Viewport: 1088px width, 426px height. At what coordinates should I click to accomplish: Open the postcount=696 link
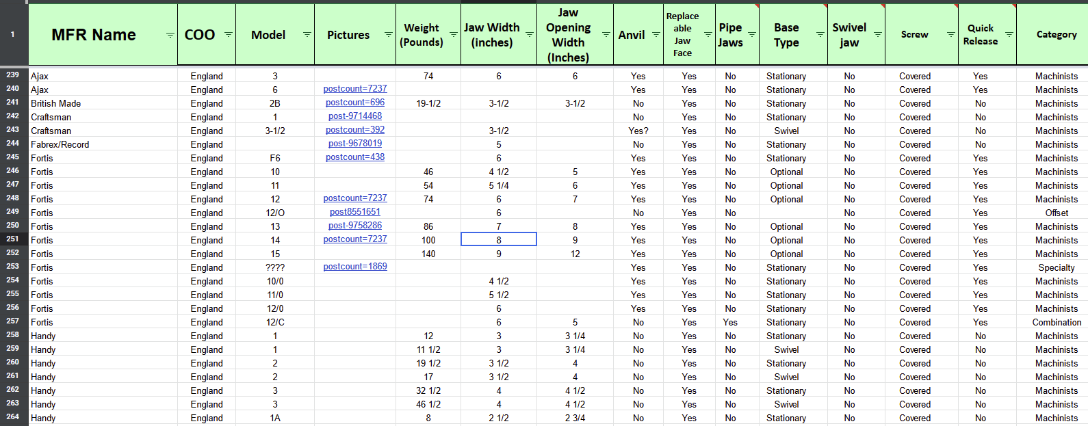(354, 103)
